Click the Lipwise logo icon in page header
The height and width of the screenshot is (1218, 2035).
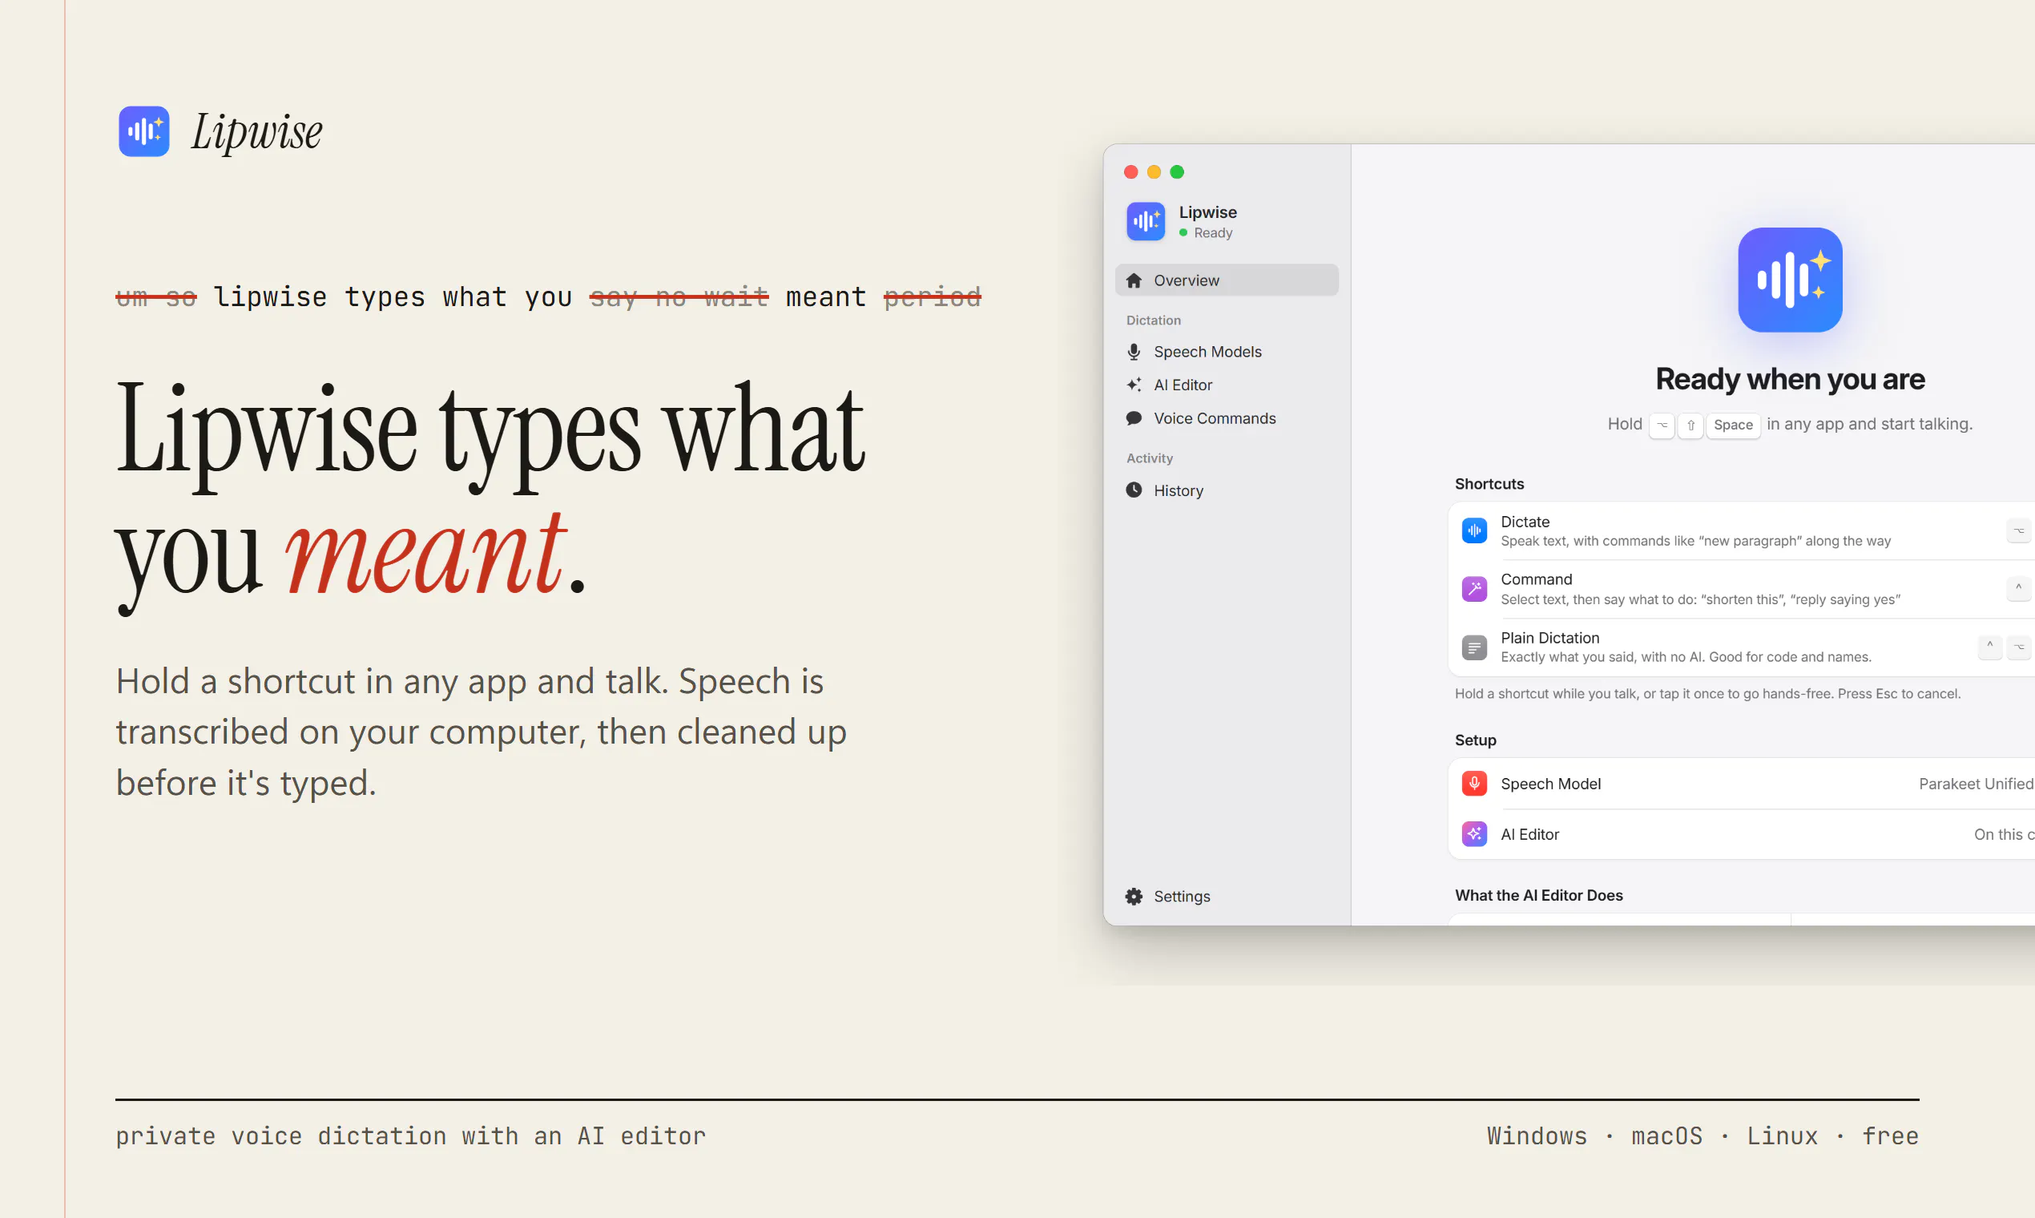[x=143, y=131]
